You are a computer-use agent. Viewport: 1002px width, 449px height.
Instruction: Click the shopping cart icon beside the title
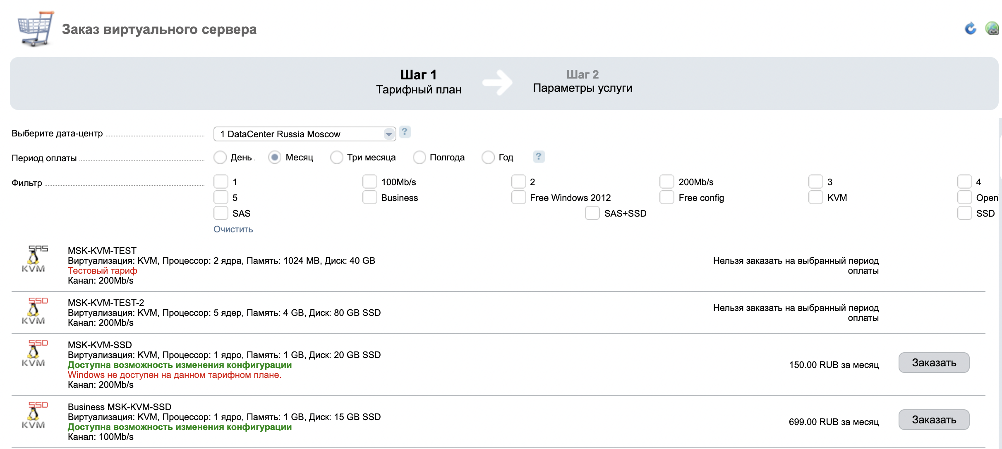(36, 28)
